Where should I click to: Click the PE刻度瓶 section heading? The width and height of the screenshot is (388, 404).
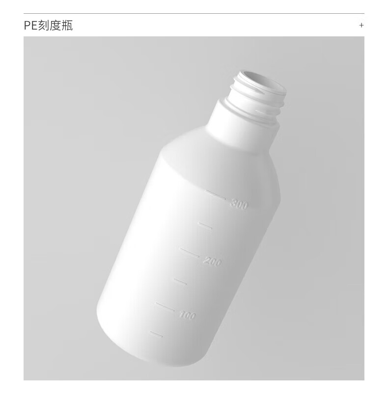[x=49, y=26]
